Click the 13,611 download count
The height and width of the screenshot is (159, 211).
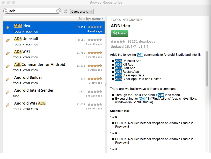tap(81, 66)
